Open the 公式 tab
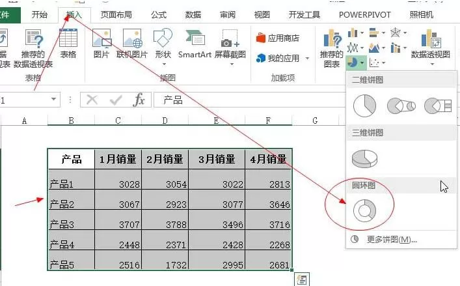The image size is (460, 286). tap(159, 15)
